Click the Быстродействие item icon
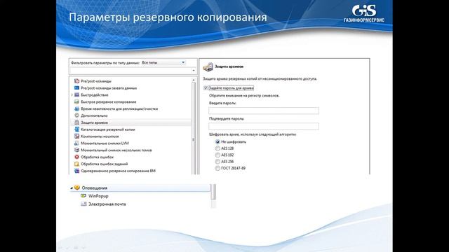This screenshot has height=252, width=449. click(x=76, y=95)
